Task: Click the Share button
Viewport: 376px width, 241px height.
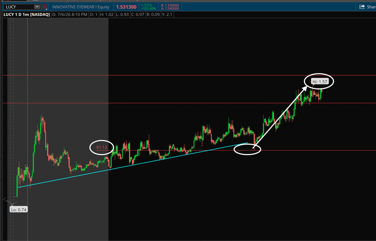Action: point(367,7)
